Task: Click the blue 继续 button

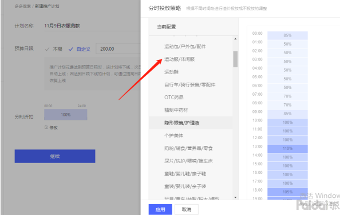Action: tap(55, 156)
